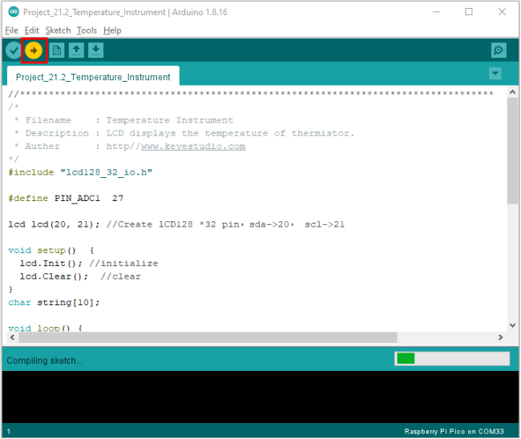Click the Description comment line

pos(184,134)
